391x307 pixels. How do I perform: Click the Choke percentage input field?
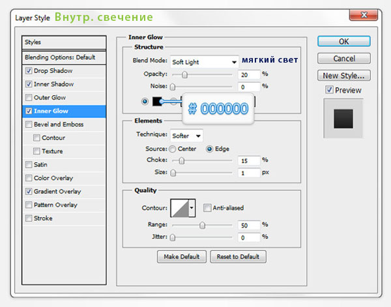(248, 160)
